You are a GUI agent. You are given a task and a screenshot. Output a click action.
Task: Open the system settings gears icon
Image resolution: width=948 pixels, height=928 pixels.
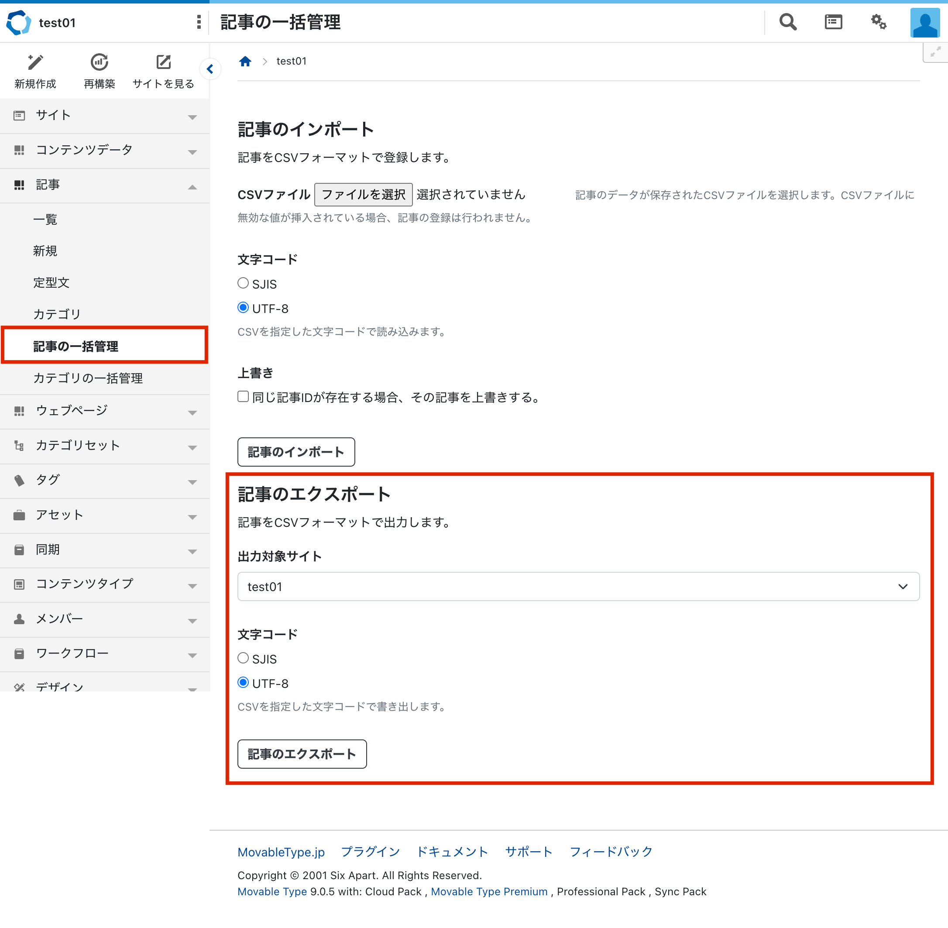(878, 22)
